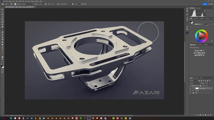Viewport: 214px width, 120px height.
Task: Toggle pressure for opacity button
Action: [x=45, y=4]
